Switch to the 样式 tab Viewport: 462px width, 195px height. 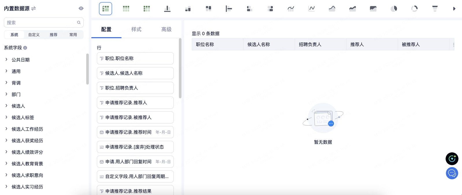[136, 29]
